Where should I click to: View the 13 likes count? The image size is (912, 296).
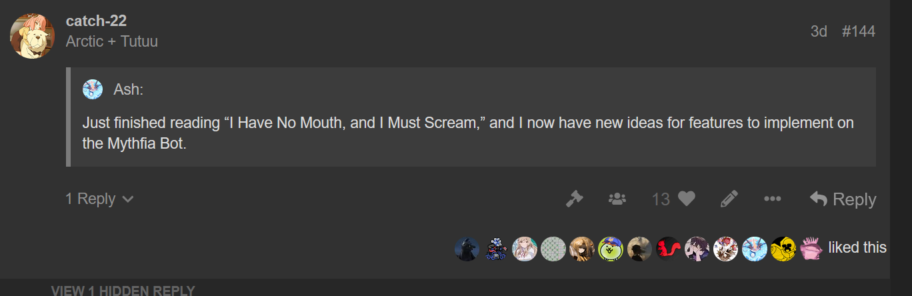pos(661,199)
